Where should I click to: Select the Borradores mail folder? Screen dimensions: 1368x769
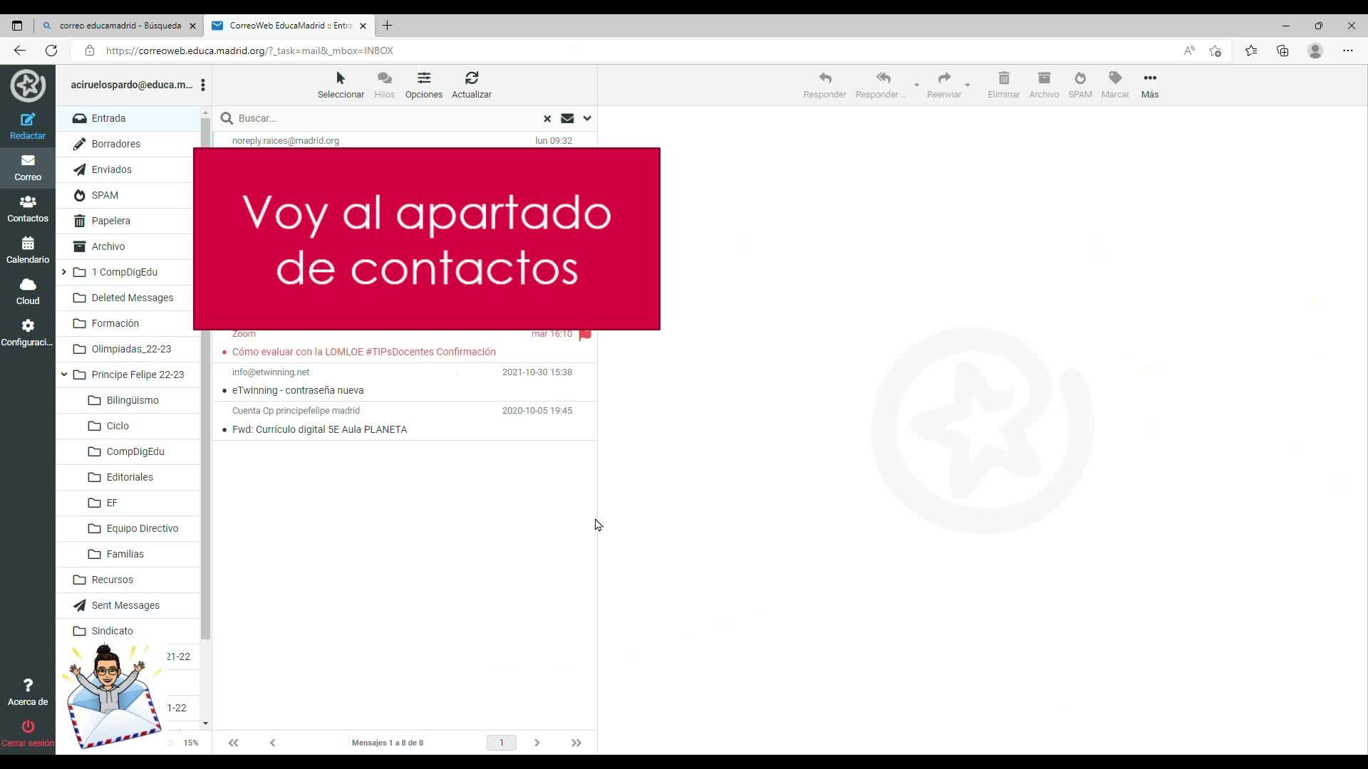(115, 144)
